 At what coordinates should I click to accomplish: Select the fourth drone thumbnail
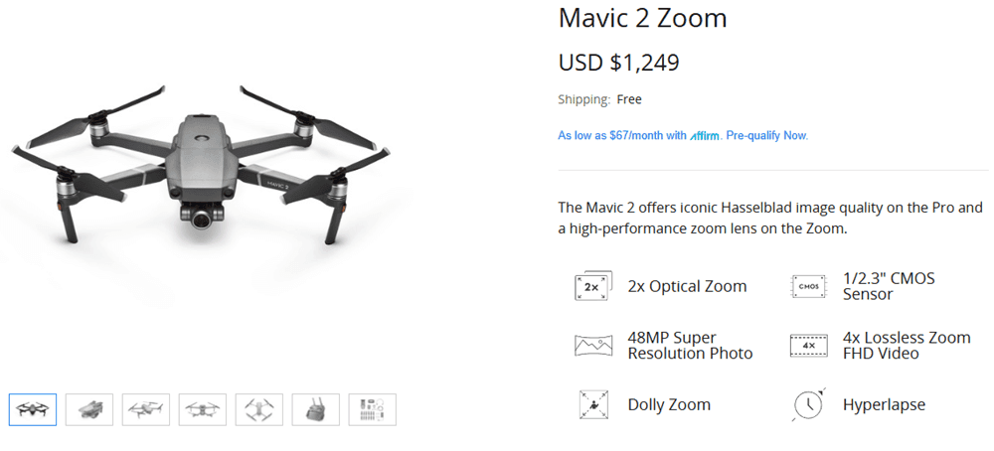click(203, 409)
